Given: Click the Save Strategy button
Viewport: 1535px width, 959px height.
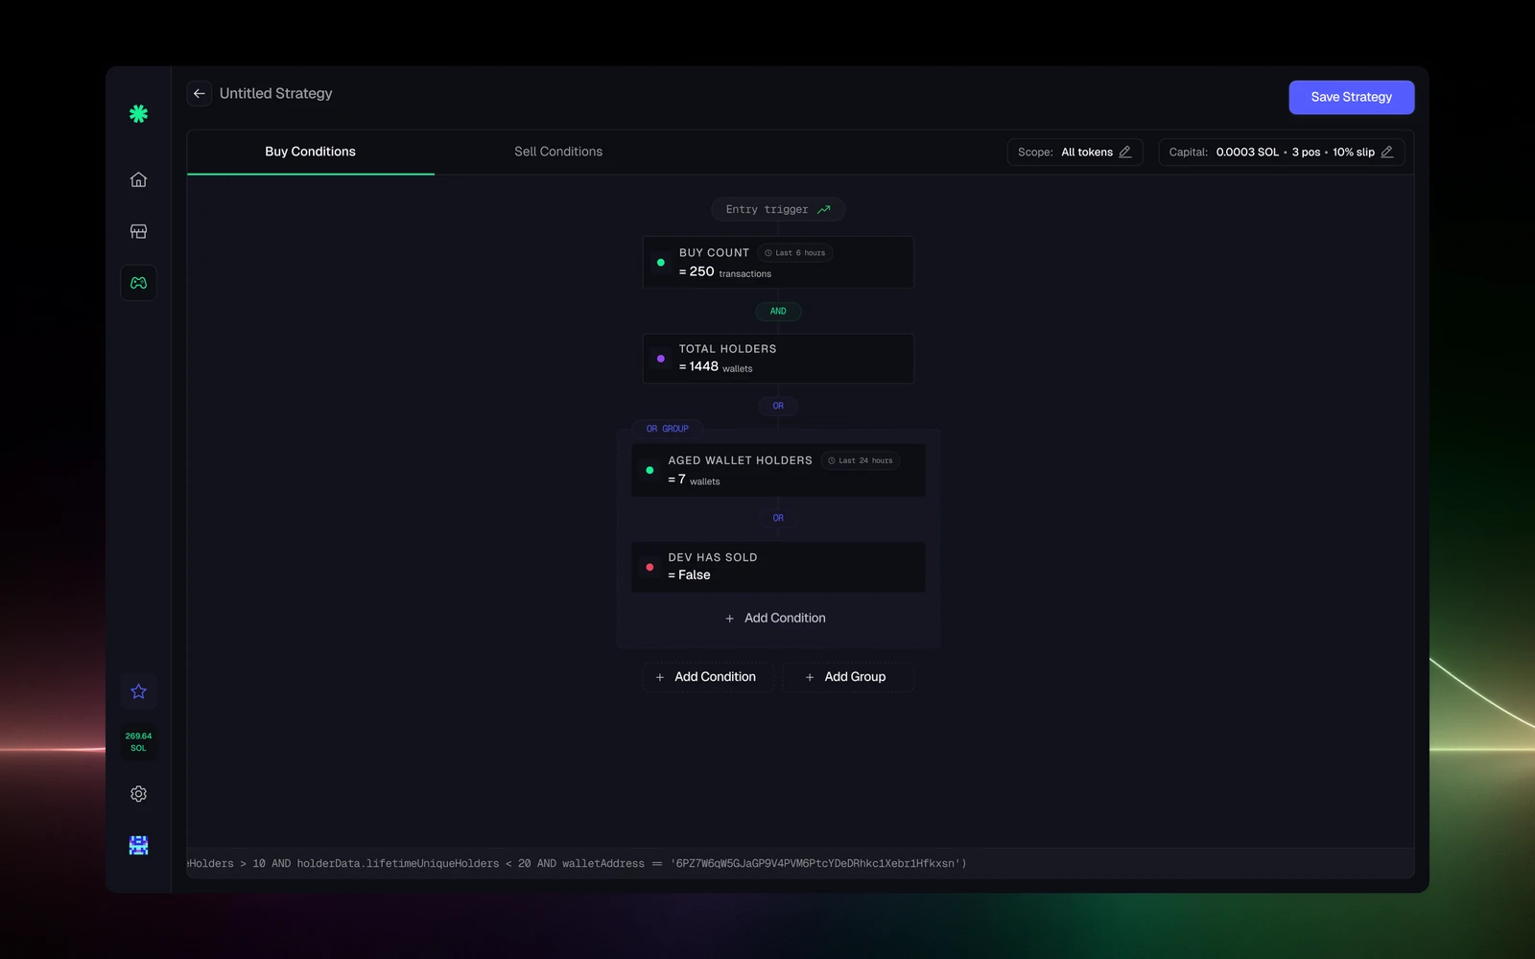Looking at the screenshot, I should coord(1351,97).
